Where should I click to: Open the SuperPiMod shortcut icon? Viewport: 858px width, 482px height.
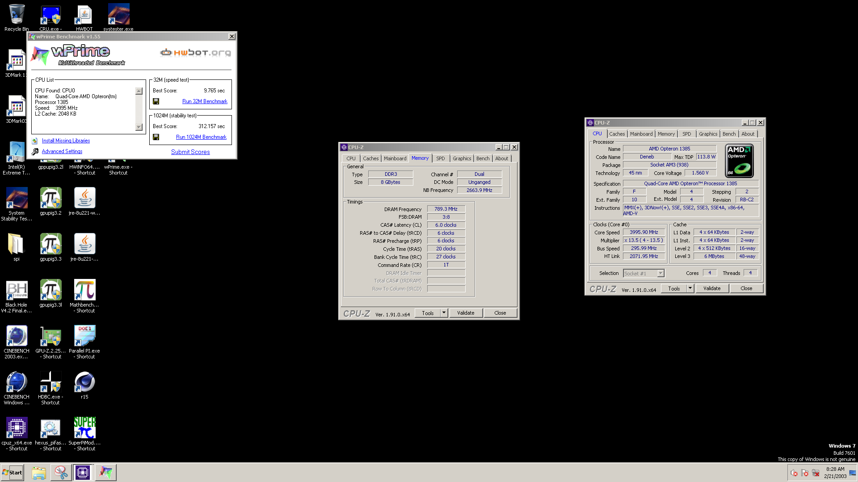click(84, 434)
